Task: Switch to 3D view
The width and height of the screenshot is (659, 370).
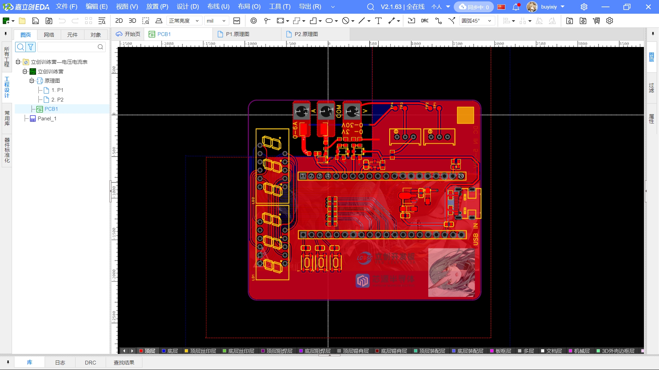Action: click(132, 21)
